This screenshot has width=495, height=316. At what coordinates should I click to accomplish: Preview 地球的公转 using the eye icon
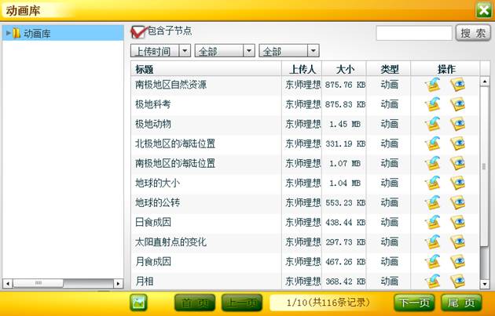[457, 202]
